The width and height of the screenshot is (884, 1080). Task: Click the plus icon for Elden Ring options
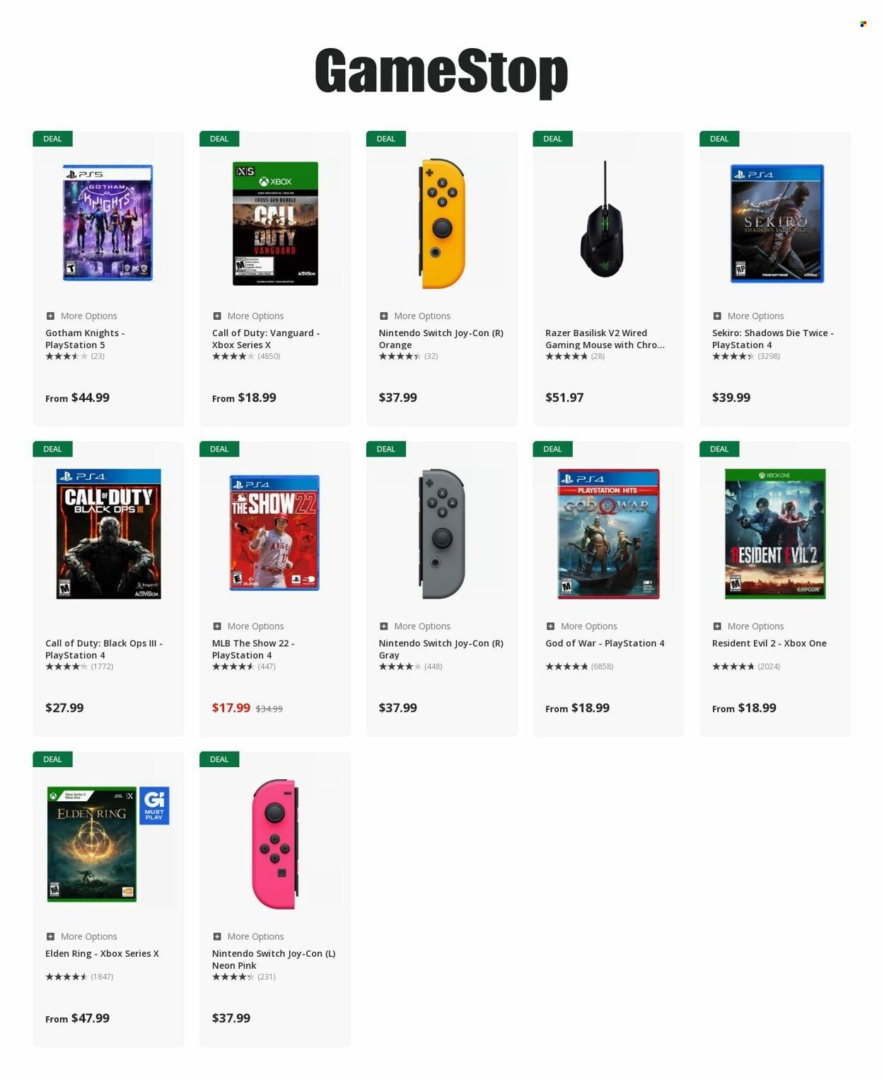click(x=50, y=936)
